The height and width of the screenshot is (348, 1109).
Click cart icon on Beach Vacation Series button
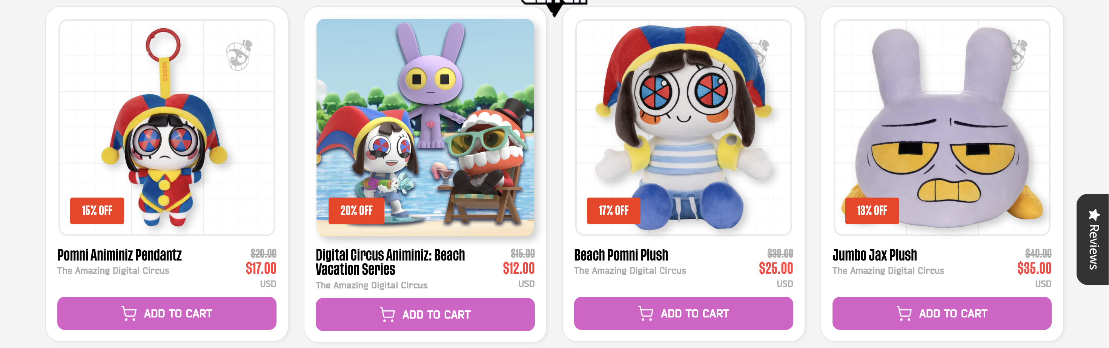[x=387, y=314]
